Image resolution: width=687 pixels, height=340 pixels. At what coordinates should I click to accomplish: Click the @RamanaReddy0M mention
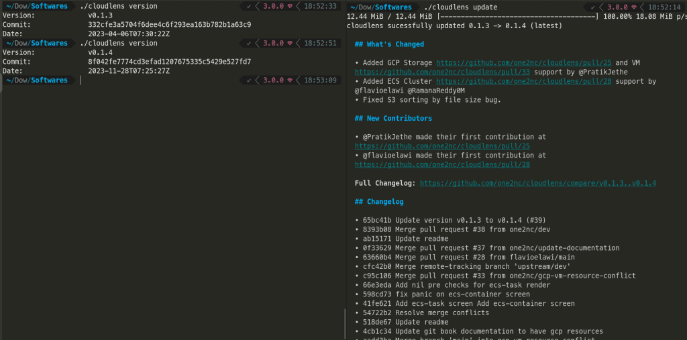click(x=436, y=91)
